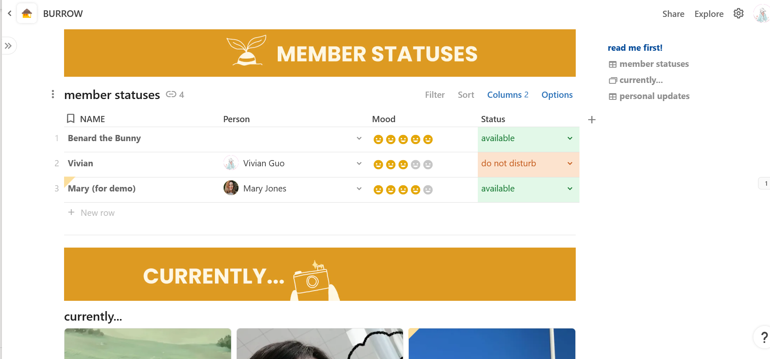Click Mary Jones's avatar
770x359 pixels.
[x=231, y=188]
